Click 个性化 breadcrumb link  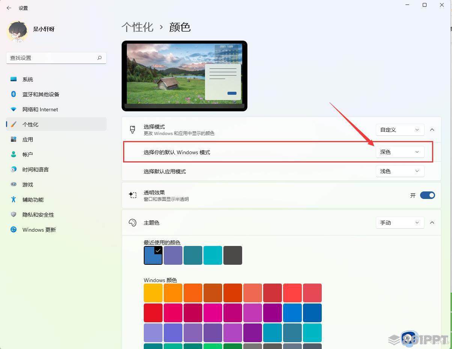(137, 27)
